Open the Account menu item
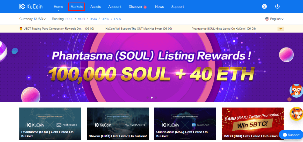 [115, 7]
